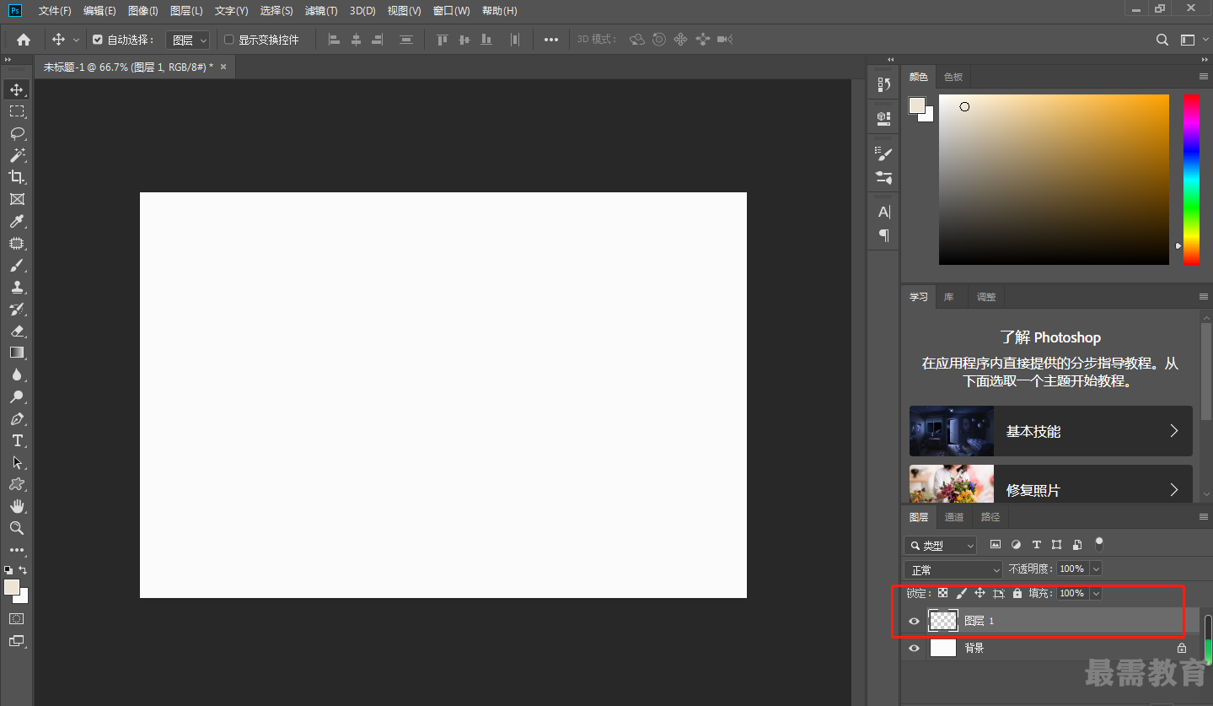Enable the 显示变换控件 checkbox
Screen dimensions: 1213x706
pyautogui.click(x=228, y=40)
